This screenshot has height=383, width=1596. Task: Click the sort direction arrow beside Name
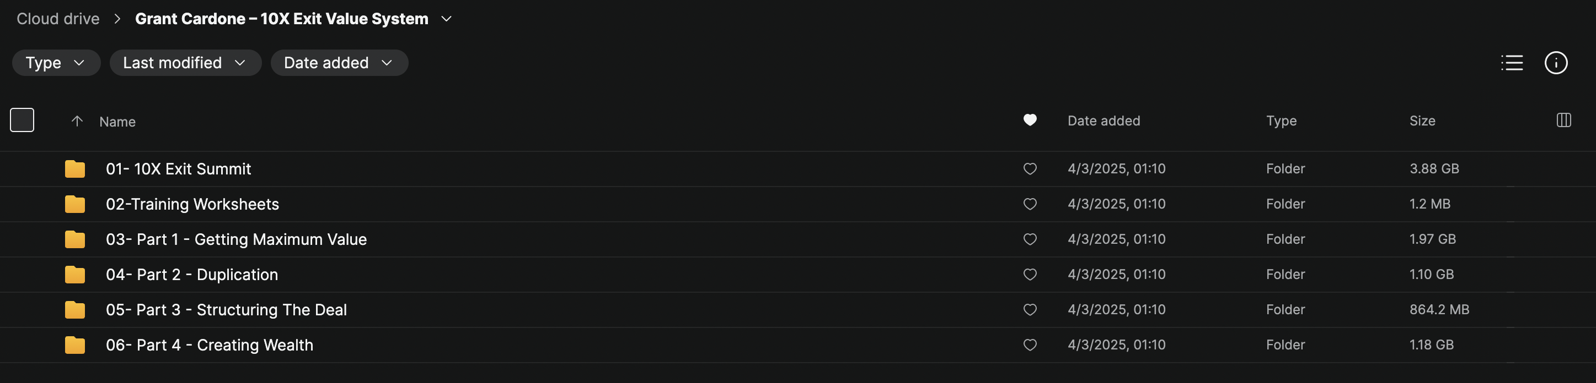(x=77, y=121)
